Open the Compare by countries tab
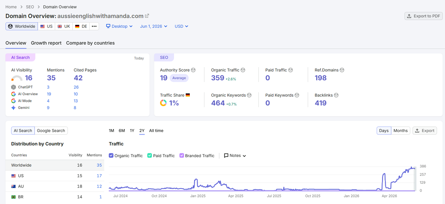This screenshot has width=445, height=204. pyautogui.click(x=90, y=43)
